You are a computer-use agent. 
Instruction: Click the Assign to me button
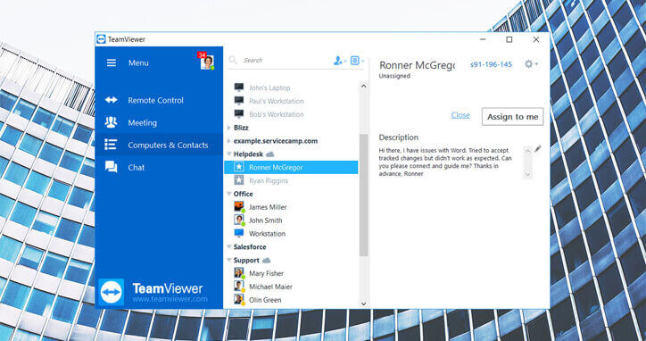click(512, 117)
